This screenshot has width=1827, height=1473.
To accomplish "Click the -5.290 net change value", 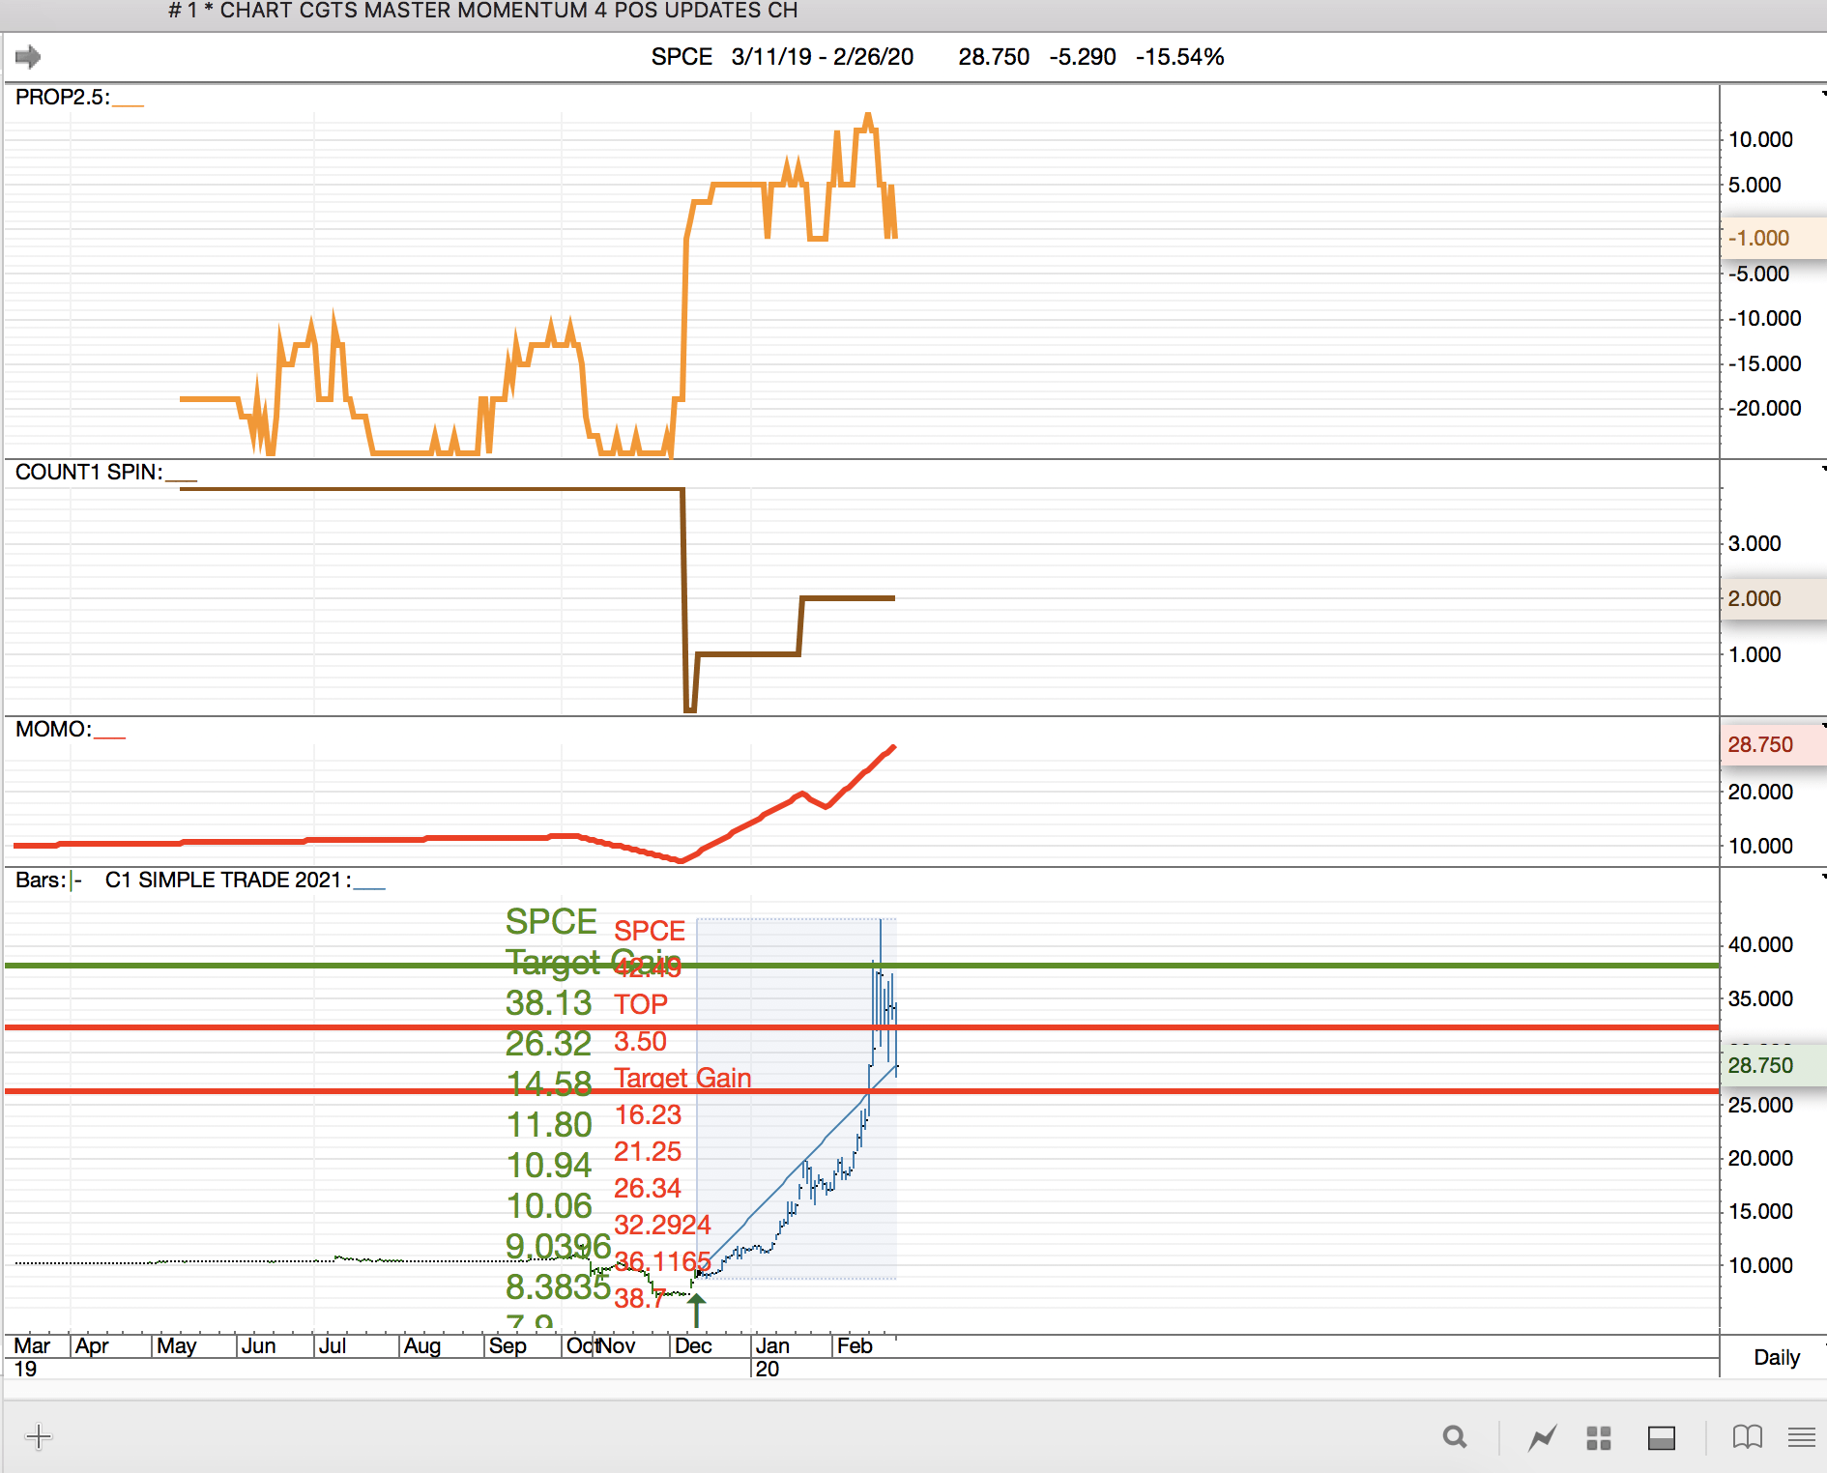I will [x=1083, y=57].
